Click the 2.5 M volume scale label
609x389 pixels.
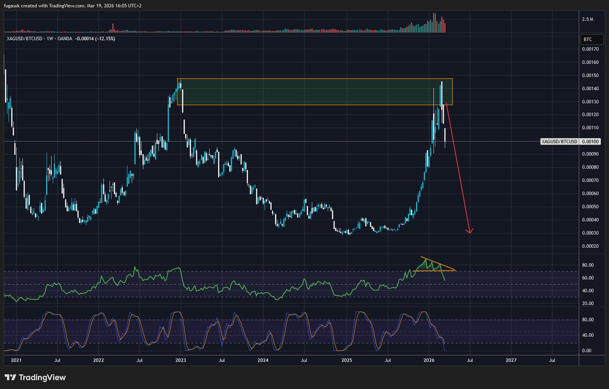588,20
